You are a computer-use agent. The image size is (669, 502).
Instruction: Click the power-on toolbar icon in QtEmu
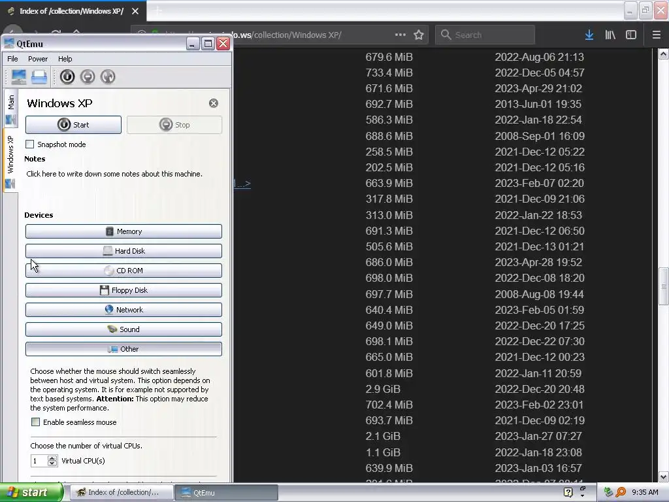(67, 77)
